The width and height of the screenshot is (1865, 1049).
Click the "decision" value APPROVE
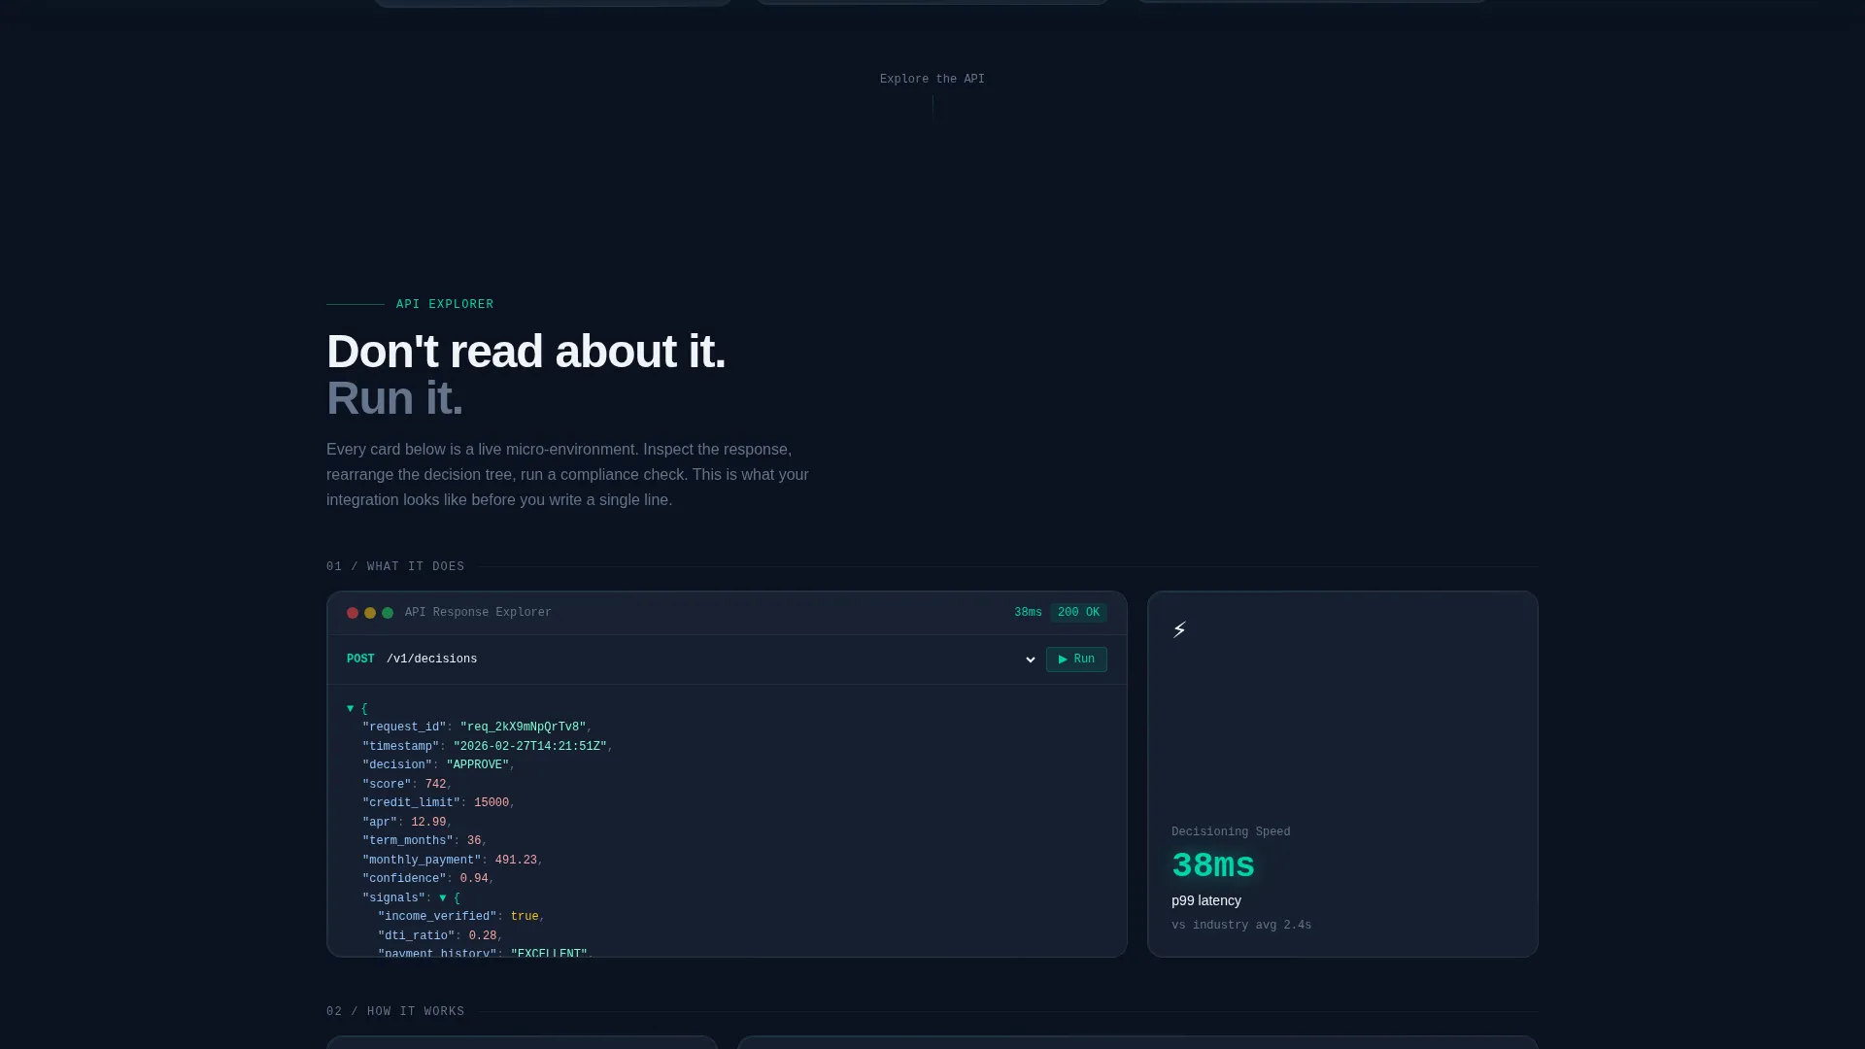[x=478, y=765]
